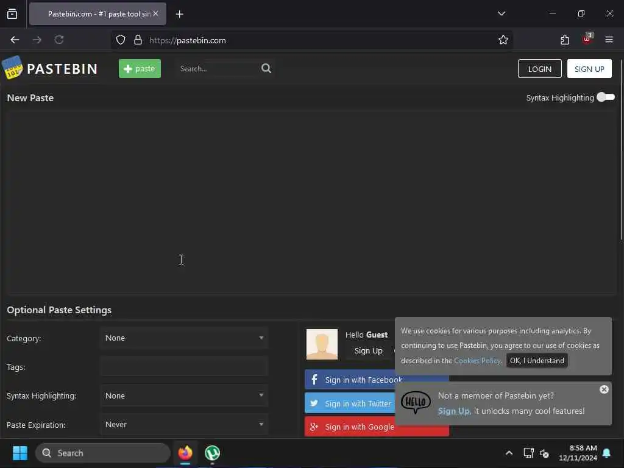Sign in with Google
624x468 pixels.
click(x=377, y=427)
